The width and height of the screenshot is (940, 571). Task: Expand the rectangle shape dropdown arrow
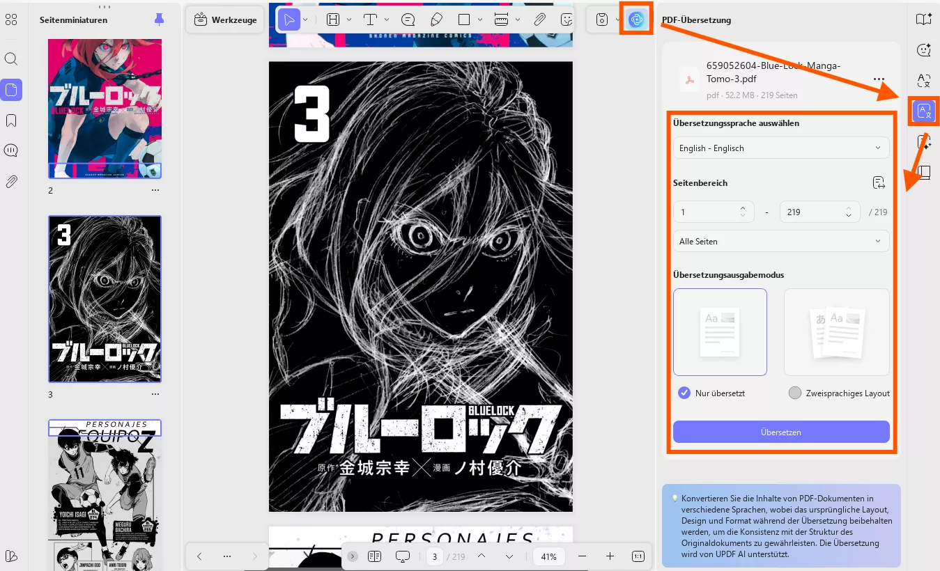point(480,19)
